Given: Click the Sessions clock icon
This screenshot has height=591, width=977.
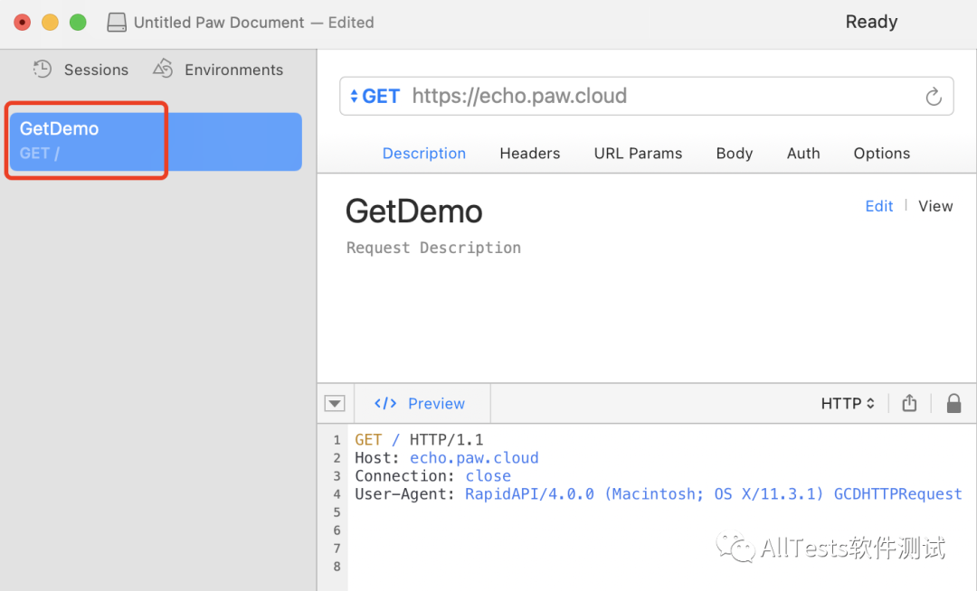Looking at the screenshot, I should point(43,69).
